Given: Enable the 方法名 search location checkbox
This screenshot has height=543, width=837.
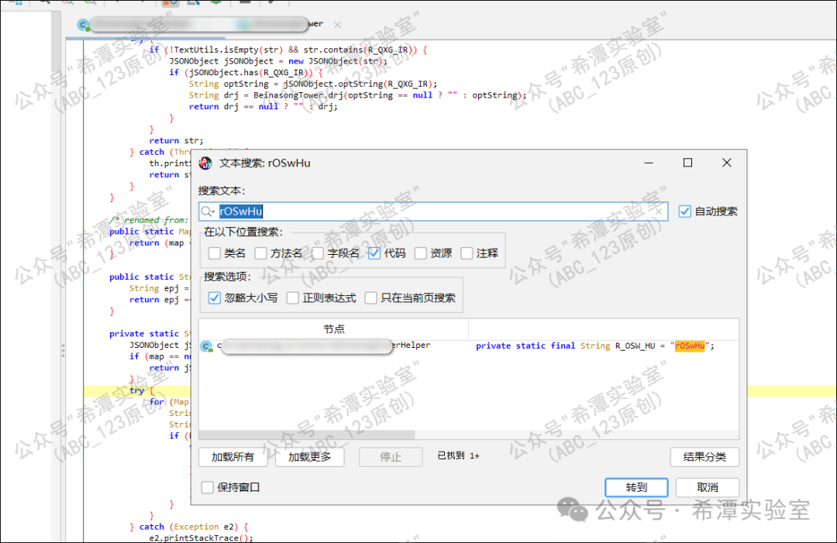Looking at the screenshot, I should click(260, 253).
